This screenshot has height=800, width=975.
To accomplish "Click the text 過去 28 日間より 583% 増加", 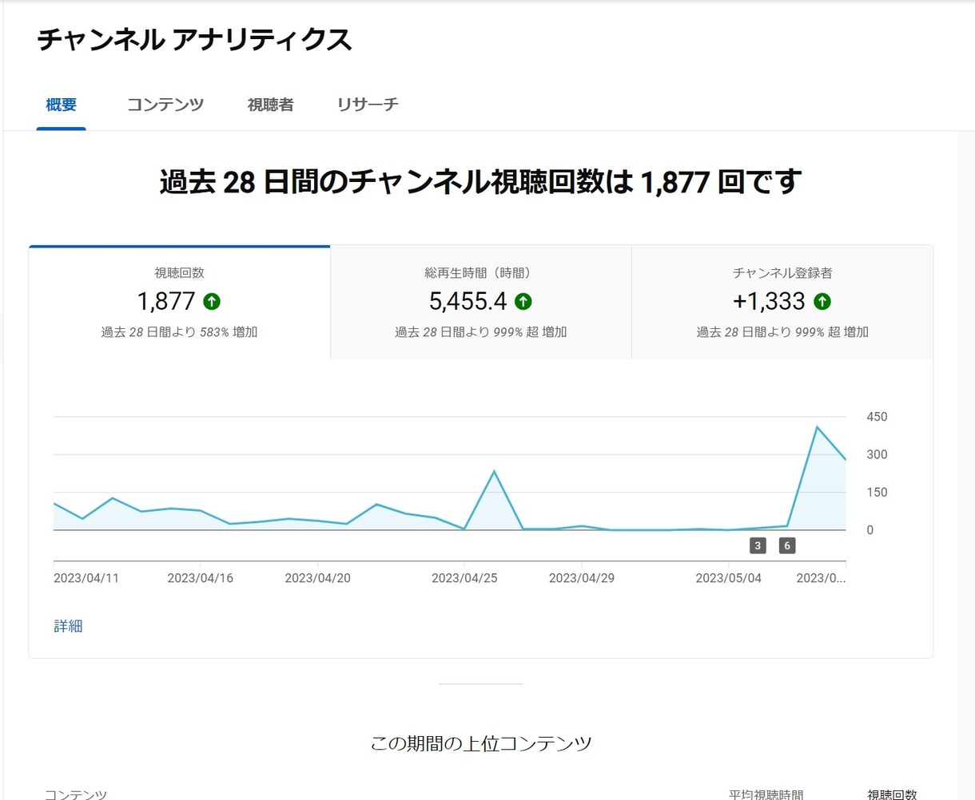I will click(x=179, y=332).
